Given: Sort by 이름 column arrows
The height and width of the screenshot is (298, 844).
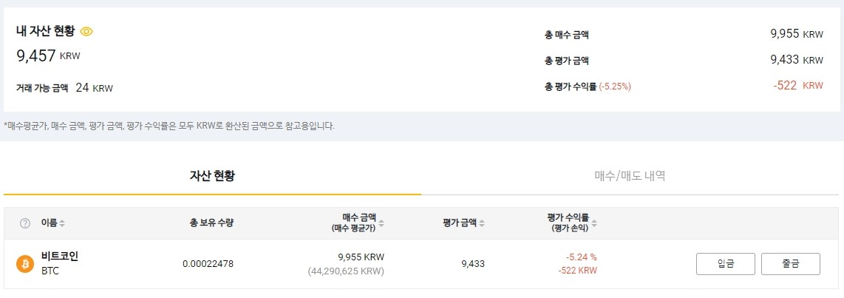Looking at the screenshot, I should click(62, 223).
